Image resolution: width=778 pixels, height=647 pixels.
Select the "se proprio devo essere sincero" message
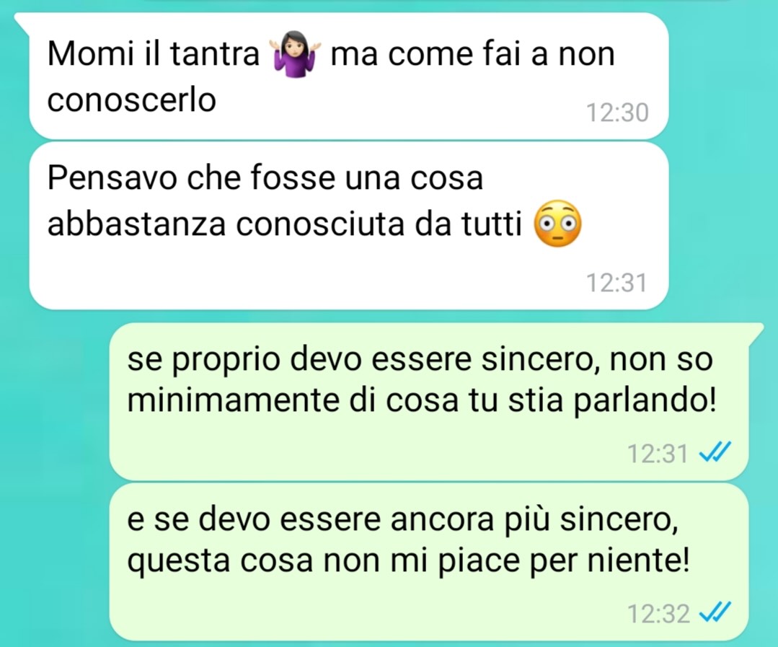pyautogui.click(x=429, y=401)
